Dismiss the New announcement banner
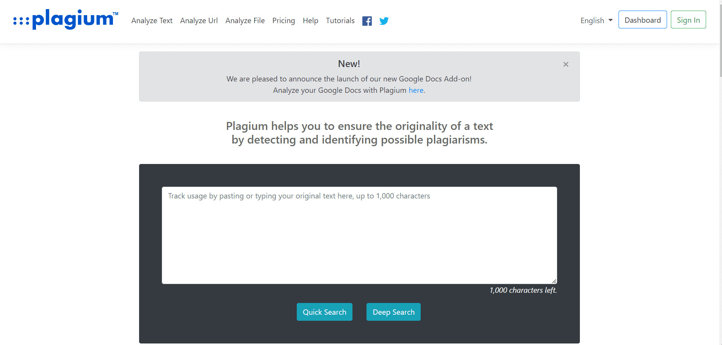 pos(566,64)
